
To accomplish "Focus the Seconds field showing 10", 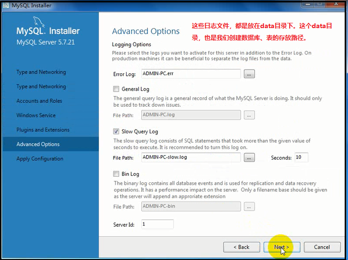I will tap(301, 158).
